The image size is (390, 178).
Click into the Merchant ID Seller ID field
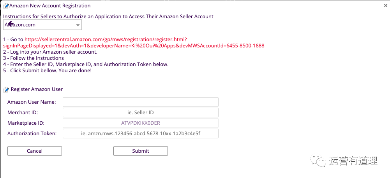click(x=141, y=112)
